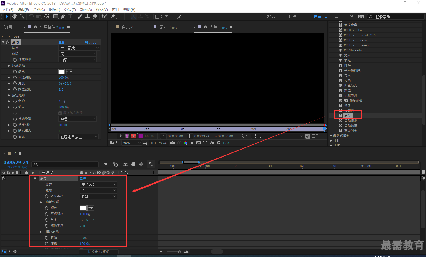The image size is (426, 257).
Task: Toggle lock on 效果控件 panel tab
Action: tap(35, 27)
